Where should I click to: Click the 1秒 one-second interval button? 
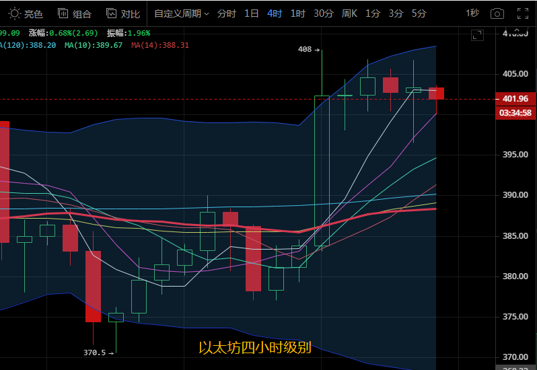coord(472,13)
